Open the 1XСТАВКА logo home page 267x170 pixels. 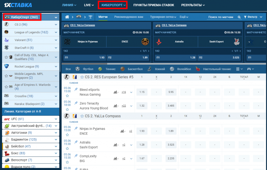click(x=18, y=5)
